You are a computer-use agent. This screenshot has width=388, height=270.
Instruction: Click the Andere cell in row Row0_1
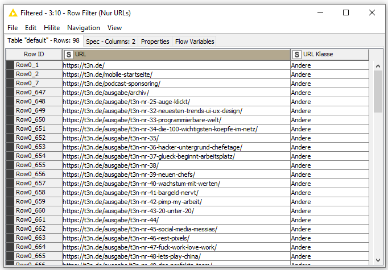[329, 65]
